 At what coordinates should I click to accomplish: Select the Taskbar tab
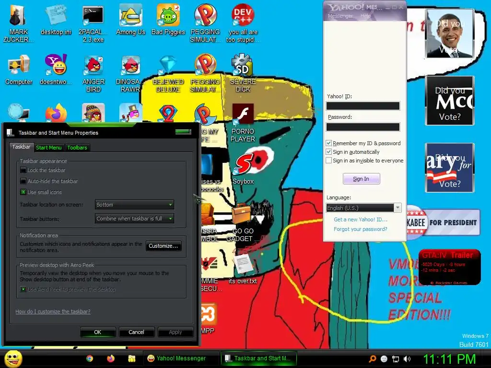point(21,147)
